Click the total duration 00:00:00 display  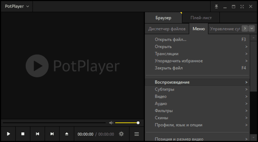[x=106, y=134]
